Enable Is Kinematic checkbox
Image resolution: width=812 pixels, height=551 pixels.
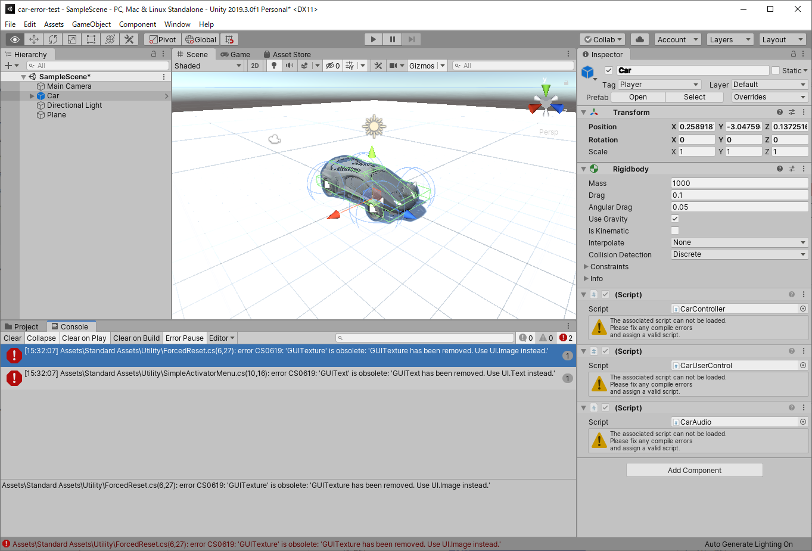point(675,231)
